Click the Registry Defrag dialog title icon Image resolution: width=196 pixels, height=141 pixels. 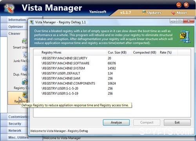coord(32,22)
